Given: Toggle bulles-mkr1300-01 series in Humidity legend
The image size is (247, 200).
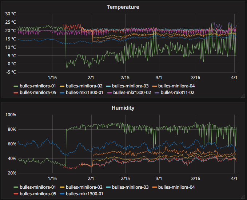Looking at the screenshot, I should pos(84,194).
